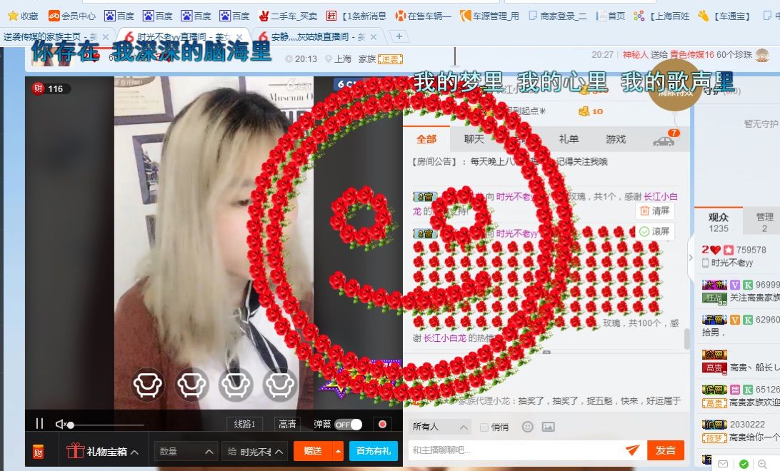The width and height of the screenshot is (780, 471).
Task: Open the 【1条新消息 bookmark
Action: (x=356, y=16)
